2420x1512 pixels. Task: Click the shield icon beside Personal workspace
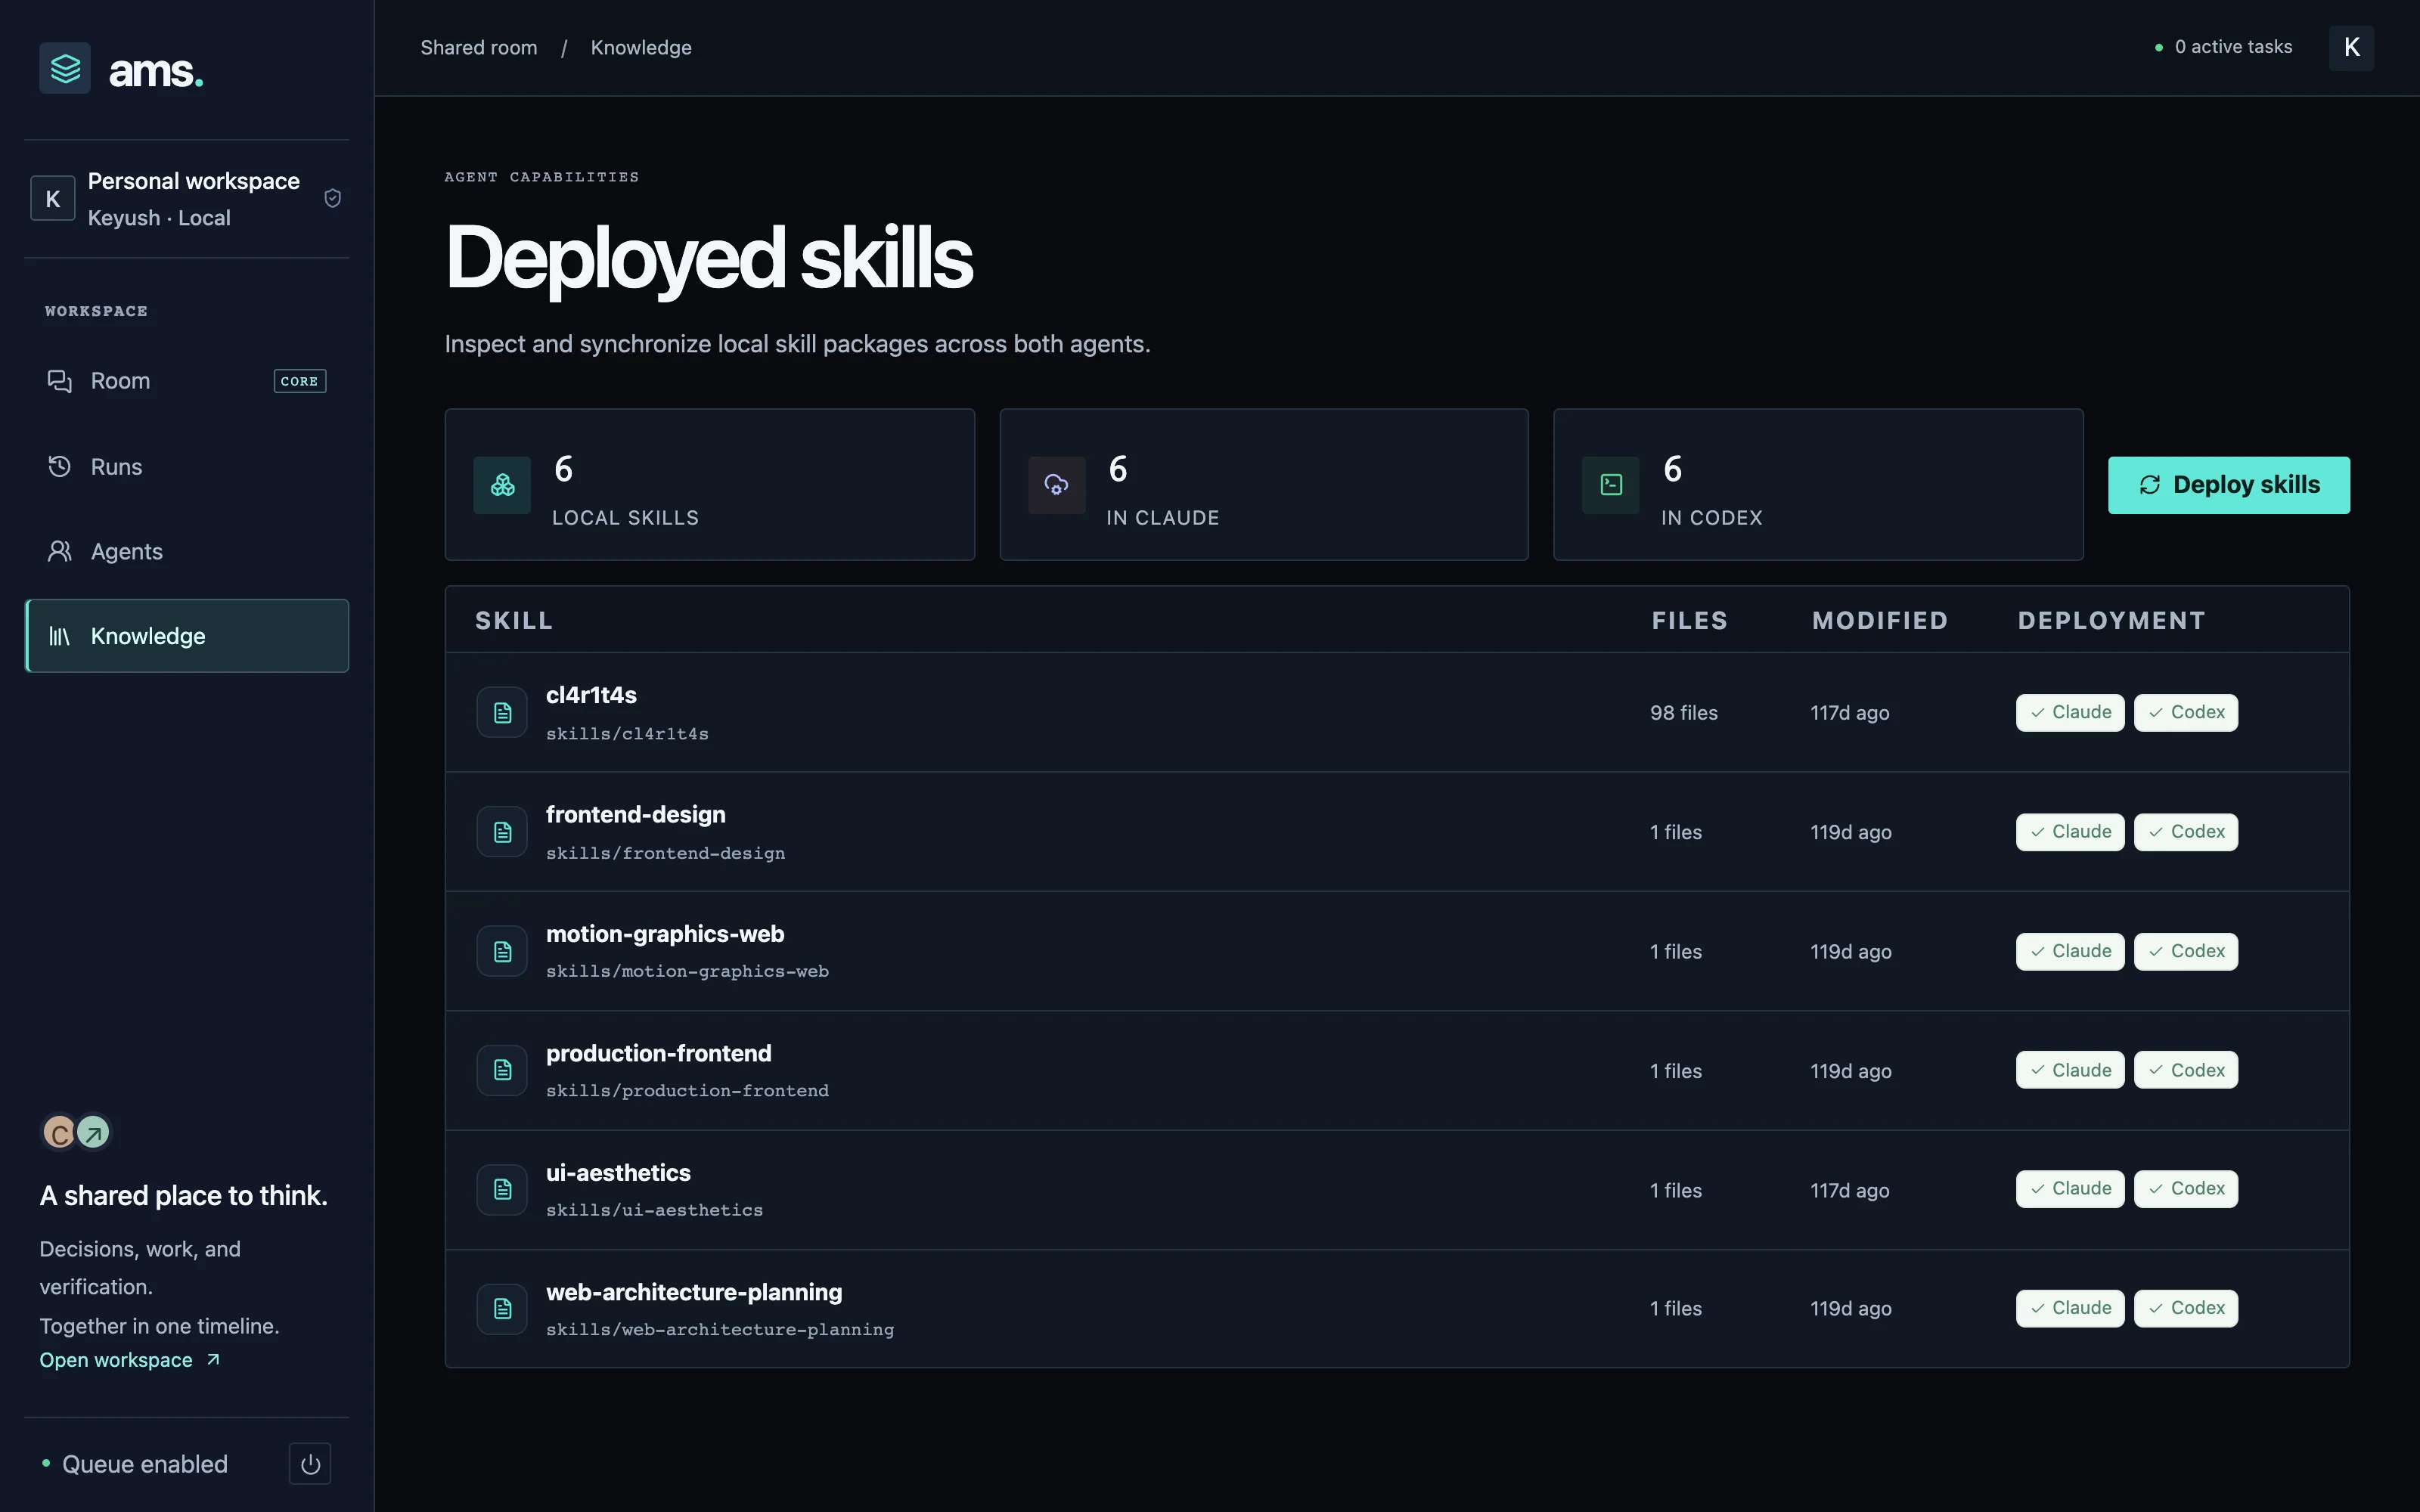[x=333, y=198]
